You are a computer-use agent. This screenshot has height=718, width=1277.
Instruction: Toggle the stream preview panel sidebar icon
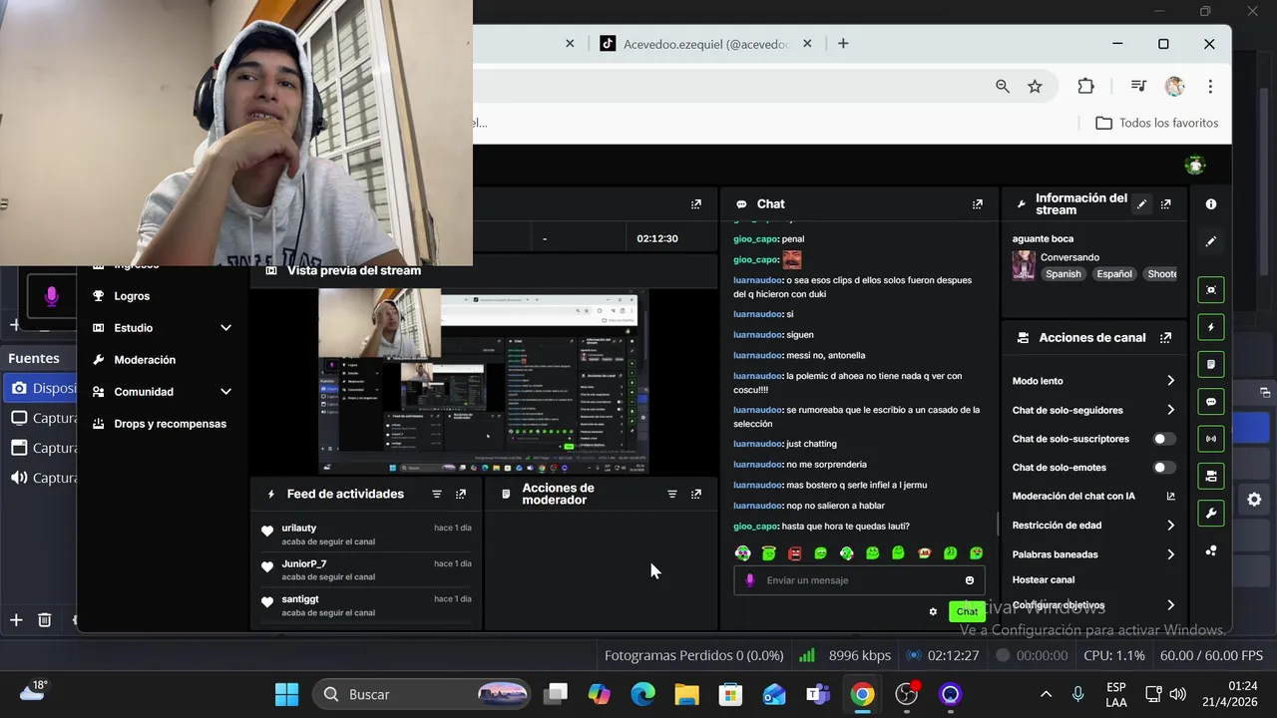tap(1210, 289)
